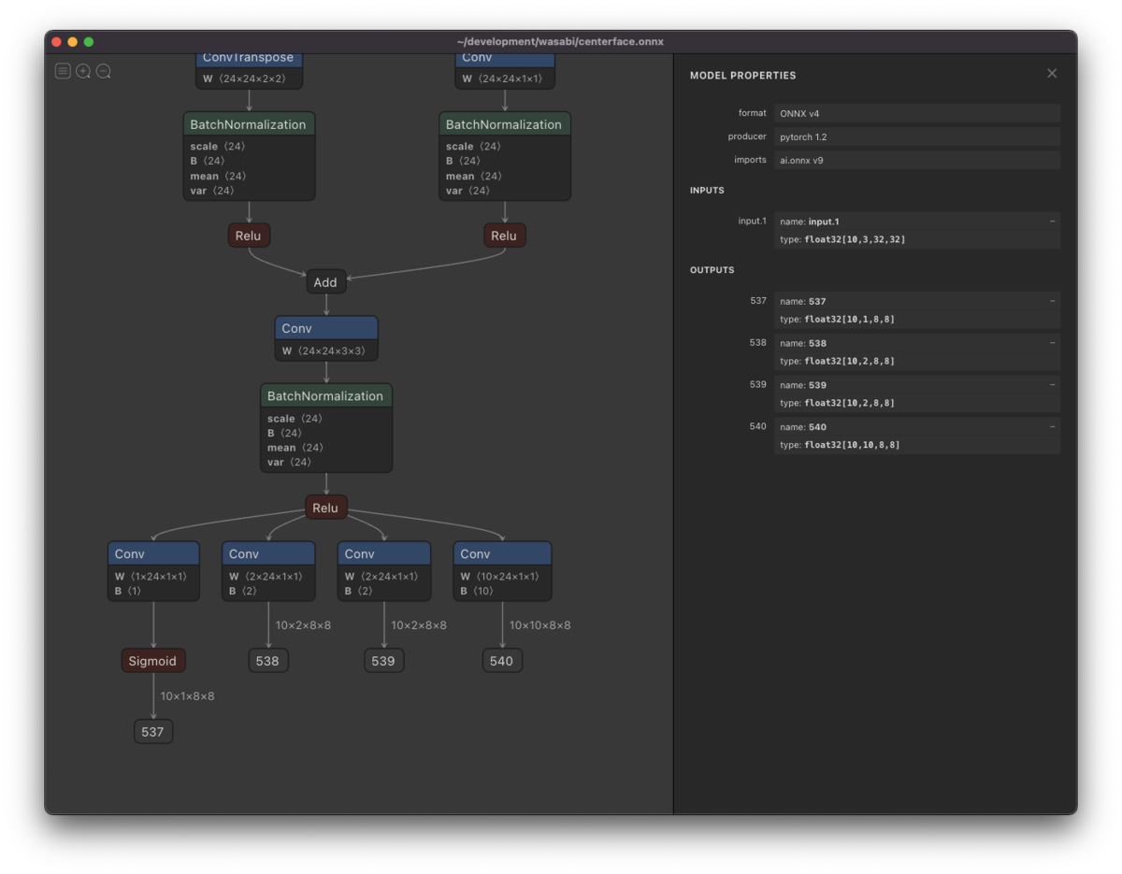Select Conv node with W 1×24×1×1

153,553
